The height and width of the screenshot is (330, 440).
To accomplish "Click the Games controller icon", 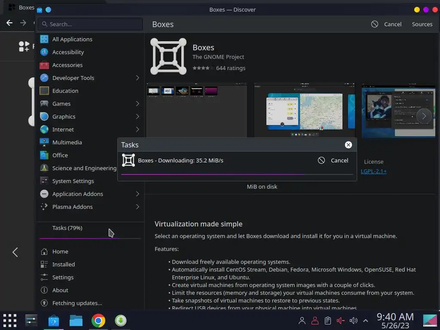I will coord(44,104).
